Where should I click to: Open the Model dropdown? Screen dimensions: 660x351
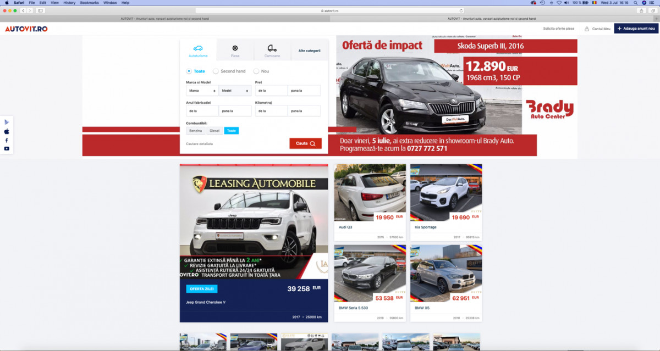pyautogui.click(x=235, y=91)
